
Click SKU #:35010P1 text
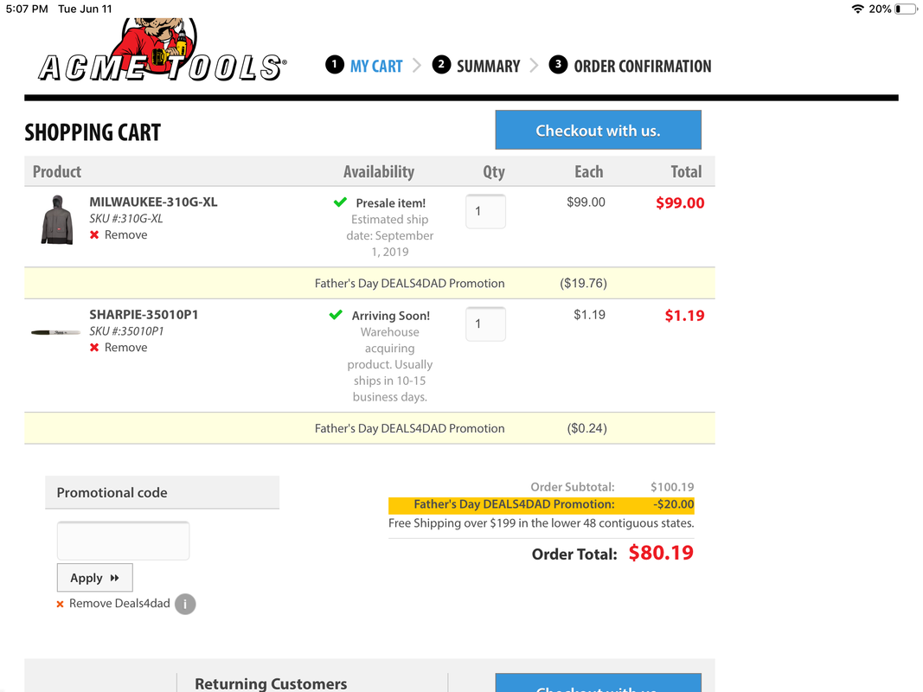(x=126, y=331)
